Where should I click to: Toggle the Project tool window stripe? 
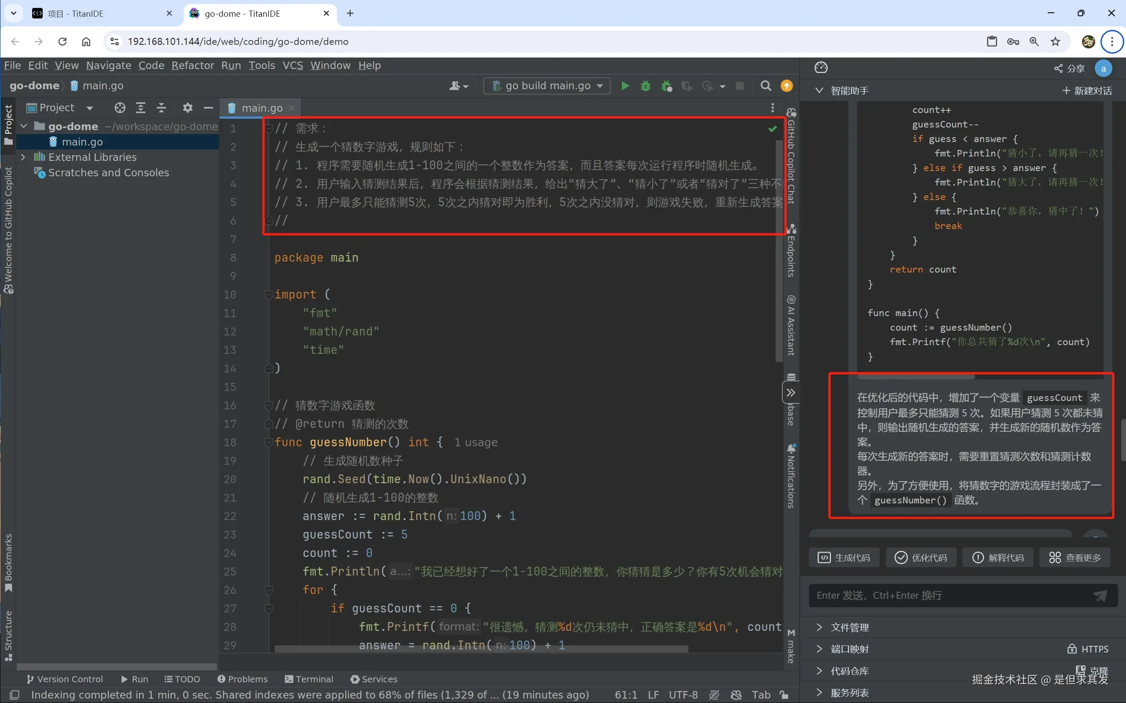coord(8,124)
